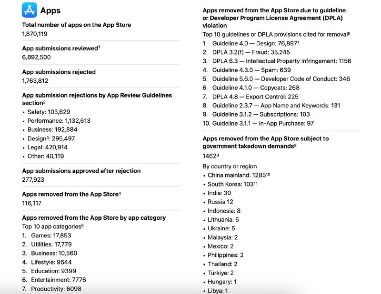
Task: Select the 'Apps' heading text
Action: (50, 10)
